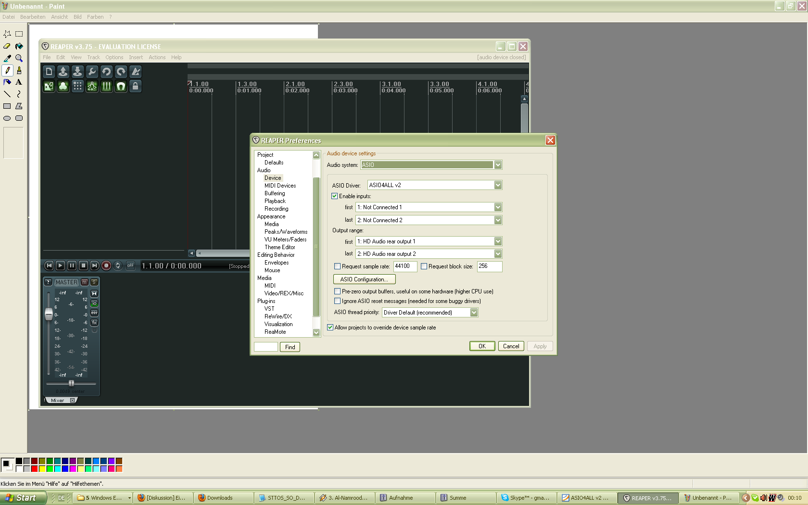
Task: Select the Brush tool in Paint
Action: 19,70
